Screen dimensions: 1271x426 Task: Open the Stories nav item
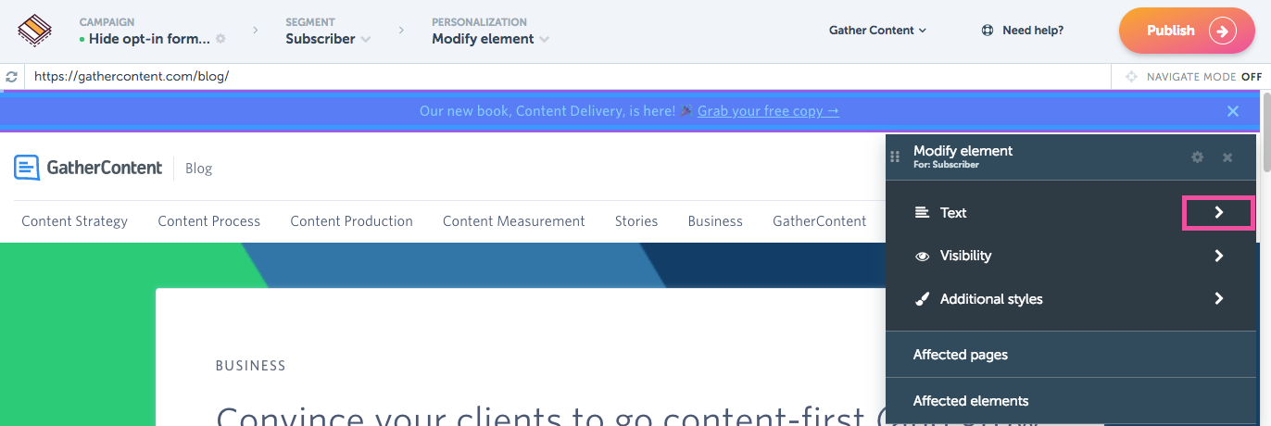tap(636, 221)
